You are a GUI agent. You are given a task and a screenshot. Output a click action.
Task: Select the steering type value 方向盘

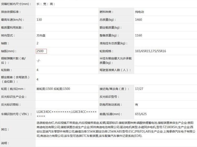(41, 35)
